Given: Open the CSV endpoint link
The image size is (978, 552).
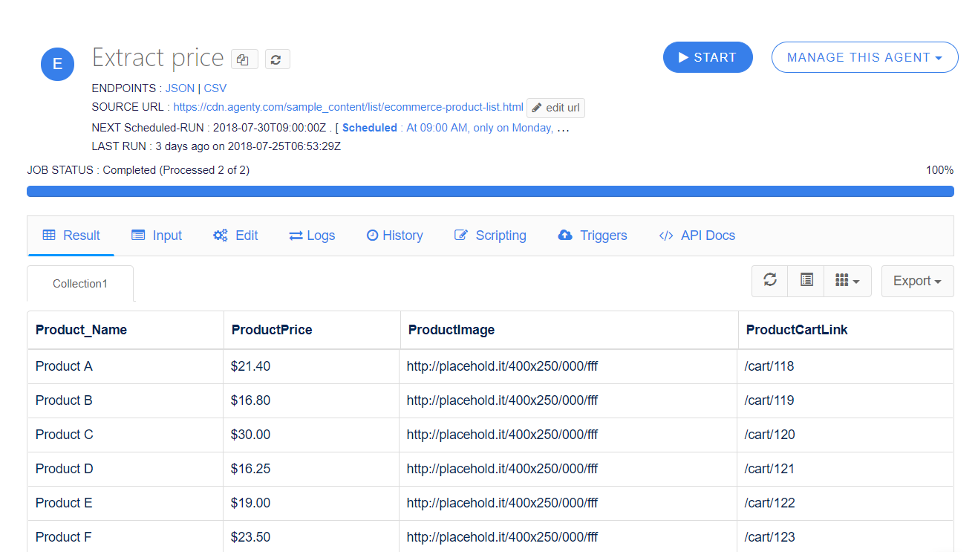Looking at the screenshot, I should (215, 88).
